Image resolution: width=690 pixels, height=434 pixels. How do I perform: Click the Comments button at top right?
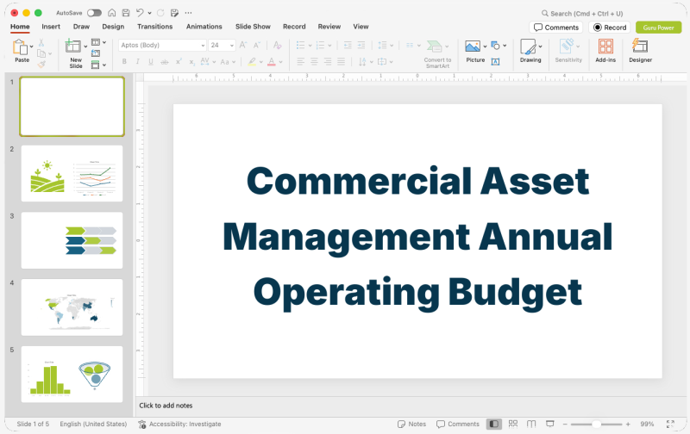coord(556,28)
